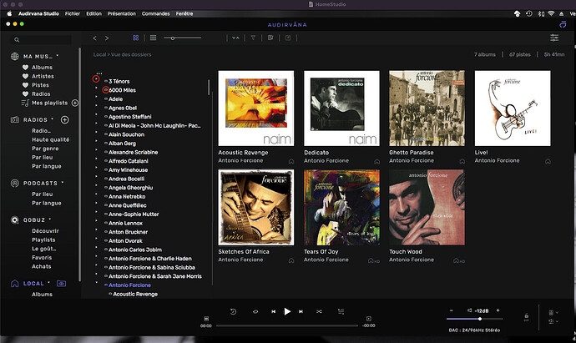The height and width of the screenshot is (343, 576).
Task: Click the Qobuz logo icon
Action: coord(15,220)
